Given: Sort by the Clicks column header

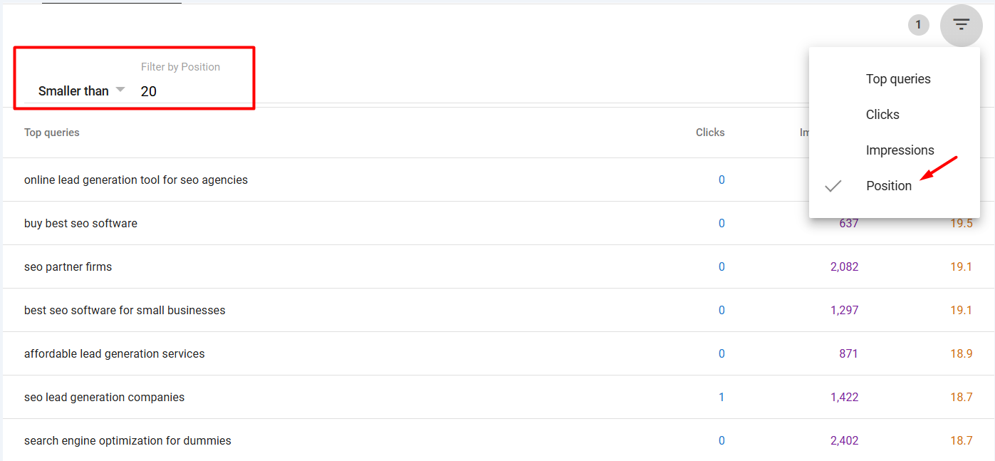Looking at the screenshot, I should coord(709,132).
